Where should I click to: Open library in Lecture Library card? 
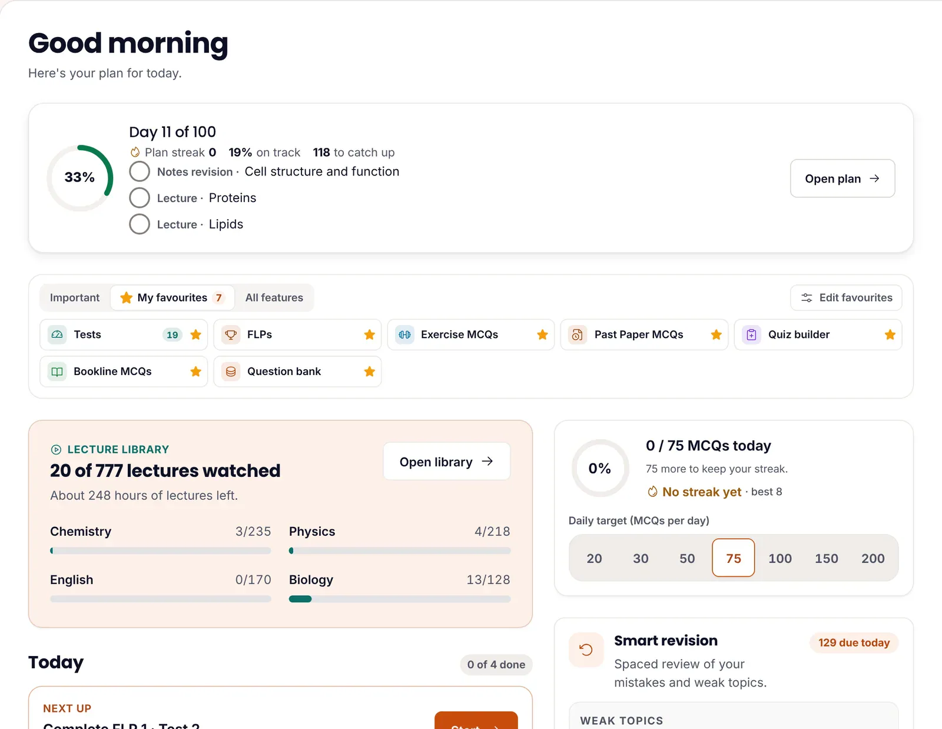click(447, 462)
